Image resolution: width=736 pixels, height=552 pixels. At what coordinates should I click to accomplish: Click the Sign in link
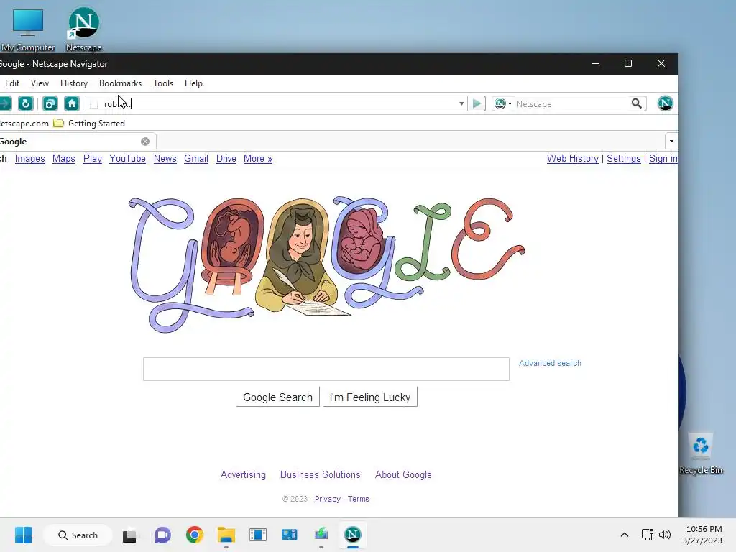(663, 159)
